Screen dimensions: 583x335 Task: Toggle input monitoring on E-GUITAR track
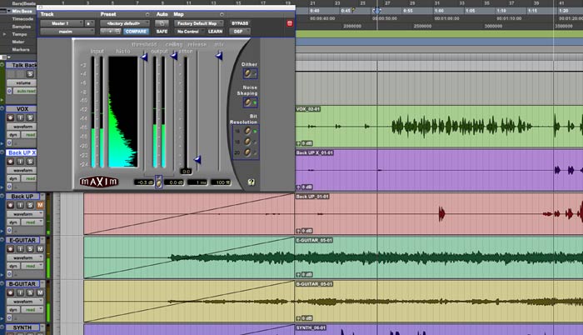(x=20, y=249)
